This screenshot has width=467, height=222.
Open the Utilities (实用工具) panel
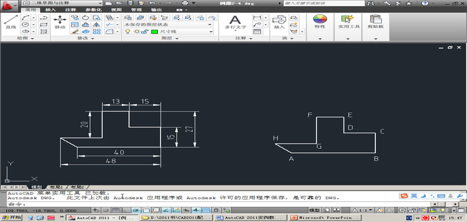point(347,22)
